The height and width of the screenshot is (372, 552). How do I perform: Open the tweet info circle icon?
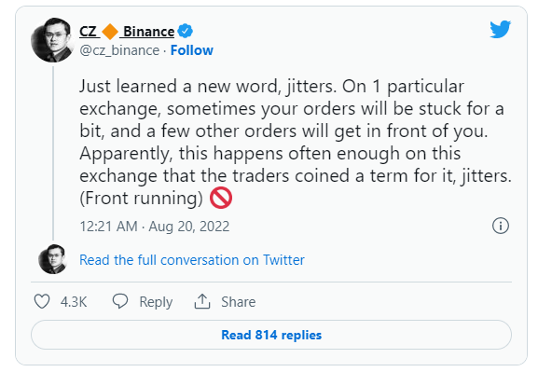500,226
